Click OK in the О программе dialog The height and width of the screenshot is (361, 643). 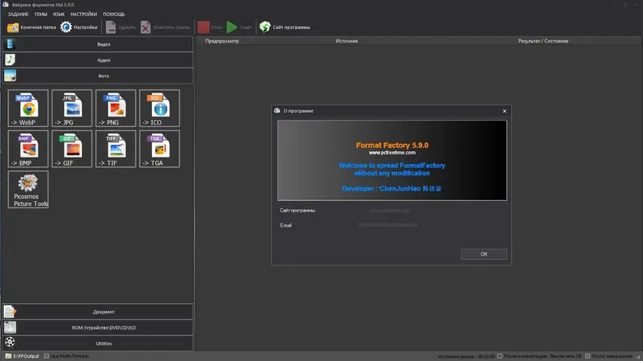[x=484, y=254]
